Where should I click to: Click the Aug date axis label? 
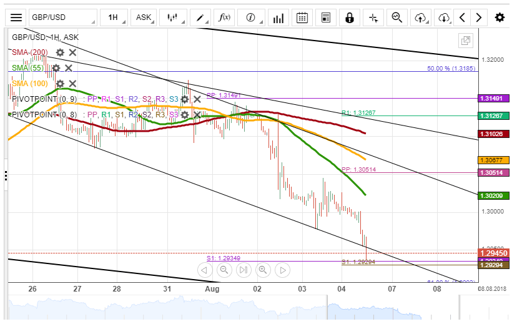tap(212, 289)
